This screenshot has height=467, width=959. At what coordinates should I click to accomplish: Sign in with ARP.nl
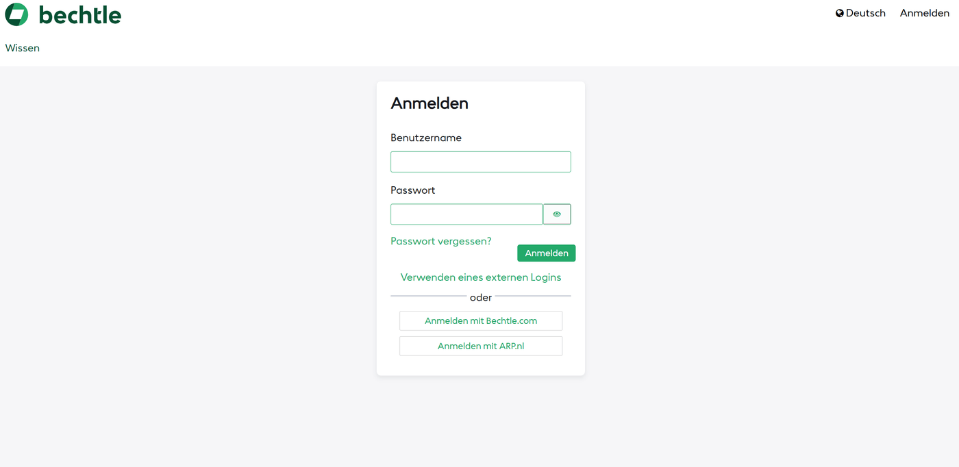481,346
